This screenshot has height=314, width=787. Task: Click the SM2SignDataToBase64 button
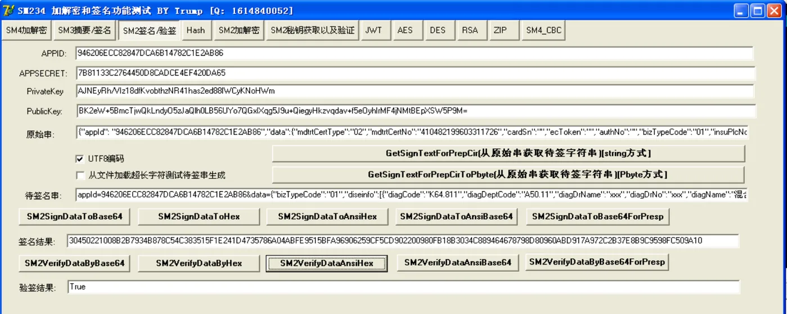(x=74, y=216)
